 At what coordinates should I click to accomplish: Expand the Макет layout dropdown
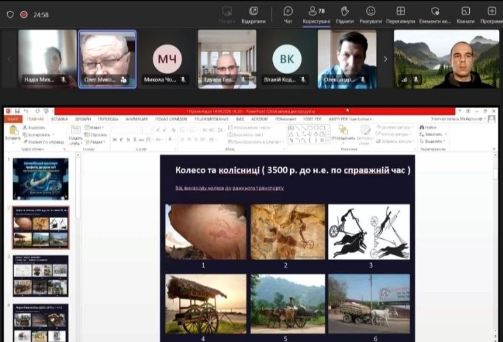(95, 128)
